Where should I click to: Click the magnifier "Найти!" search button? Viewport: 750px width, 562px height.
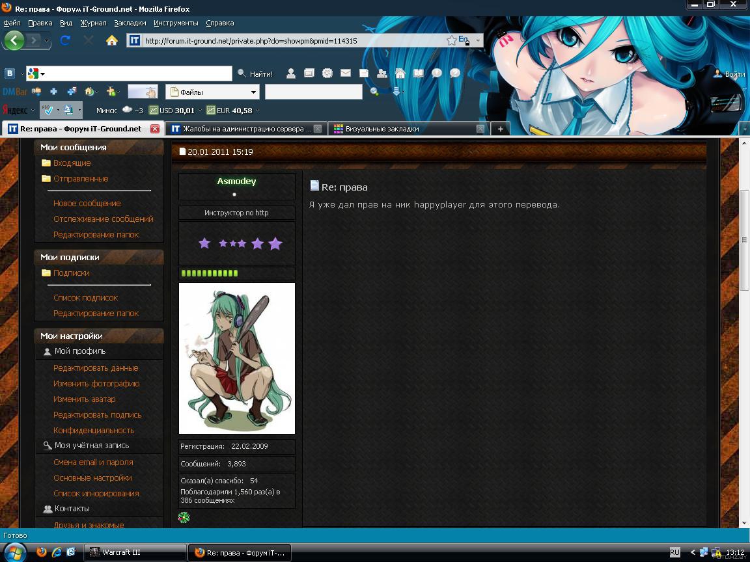(255, 74)
